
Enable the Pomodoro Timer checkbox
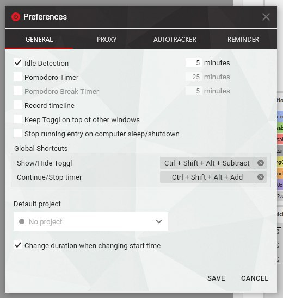pyautogui.click(x=18, y=77)
